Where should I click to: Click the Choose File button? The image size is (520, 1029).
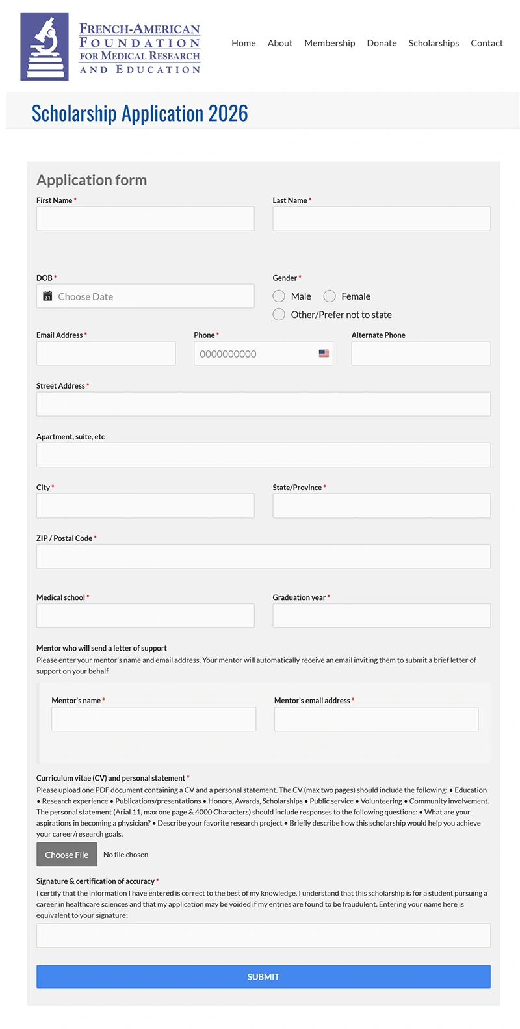point(67,855)
